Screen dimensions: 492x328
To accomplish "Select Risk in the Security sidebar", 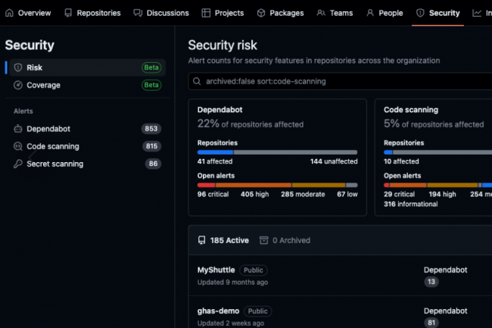I will (x=35, y=67).
